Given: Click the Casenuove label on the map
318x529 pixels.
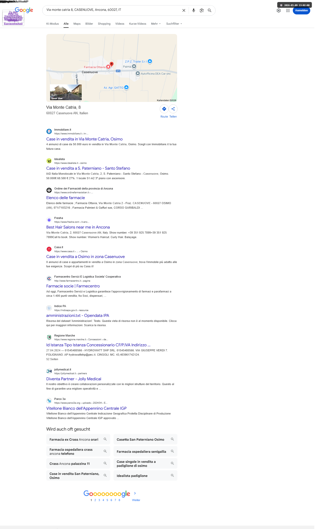Looking at the screenshot, I should [90, 72].
